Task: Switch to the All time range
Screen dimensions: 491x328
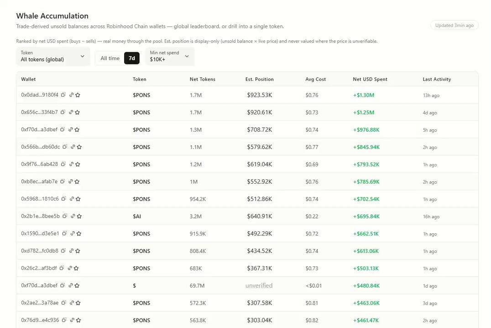Action: [x=110, y=58]
